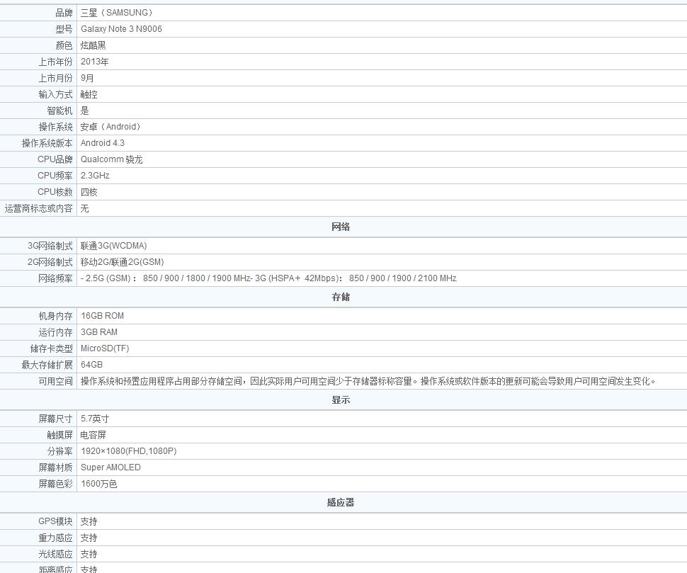687x573 pixels.
Task: Click the CPU frequency 2.3GHz
Action: click(x=95, y=176)
